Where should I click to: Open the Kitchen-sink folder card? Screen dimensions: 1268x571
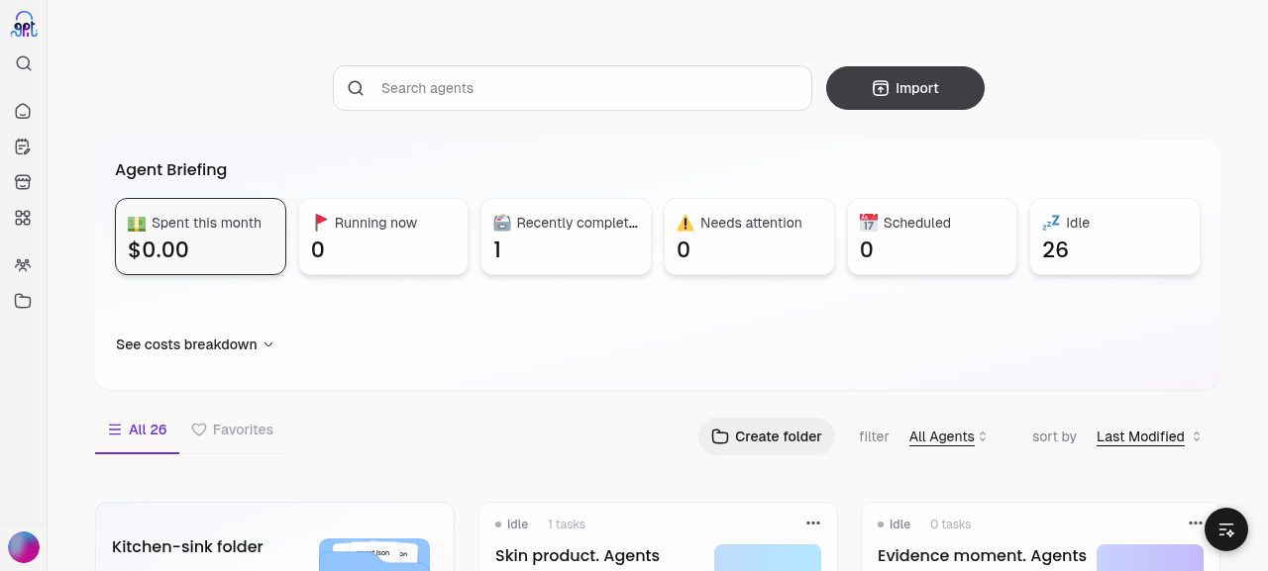[274, 536]
